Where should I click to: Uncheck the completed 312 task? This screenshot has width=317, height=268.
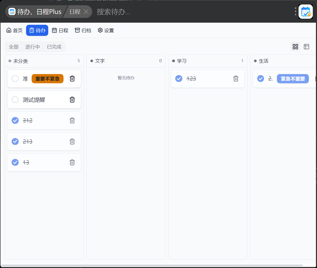click(15, 120)
